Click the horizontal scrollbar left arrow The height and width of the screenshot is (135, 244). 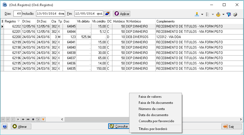(62, 119)
